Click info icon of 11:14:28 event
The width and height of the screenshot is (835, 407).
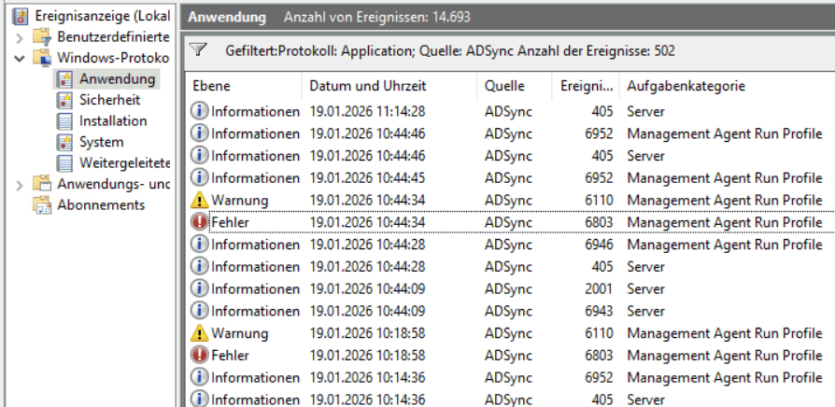(x=200, y=111)
